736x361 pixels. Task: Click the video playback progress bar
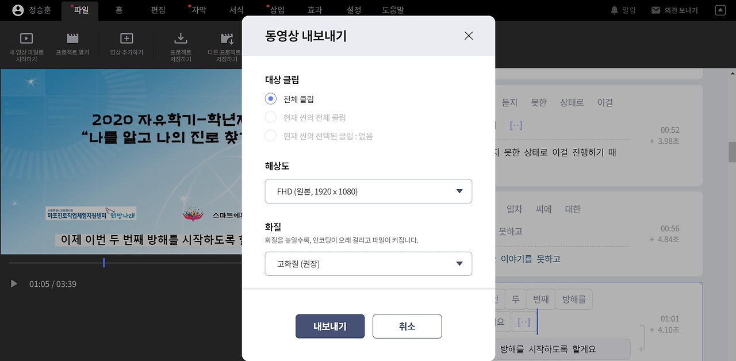click(104, 263)
